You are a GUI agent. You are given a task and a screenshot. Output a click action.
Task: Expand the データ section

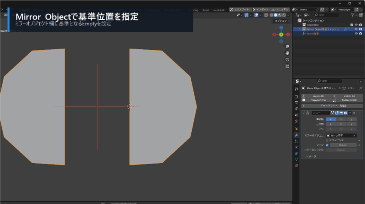click(x=311, y=156)
